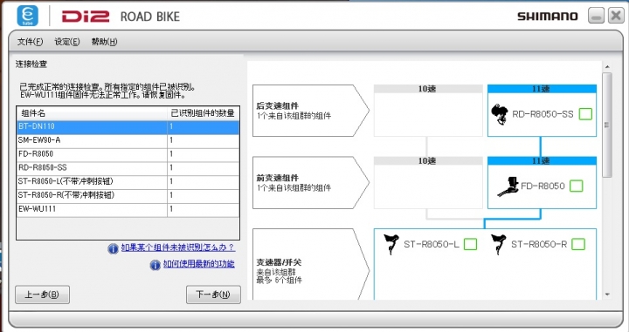629x332 pixels.
Task: Select the ST-R8050-R(不带冲刺按钮) row
Action: pyautogui.click(x=128, y=195)
